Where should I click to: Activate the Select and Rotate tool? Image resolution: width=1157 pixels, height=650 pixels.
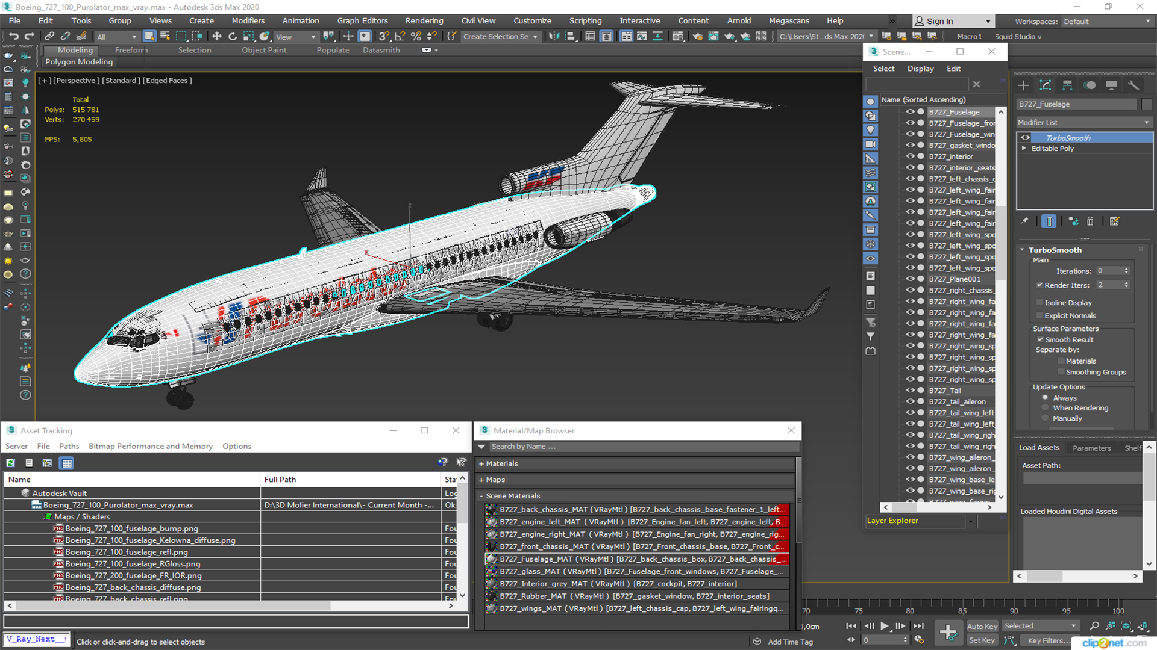tap(233, 37)
